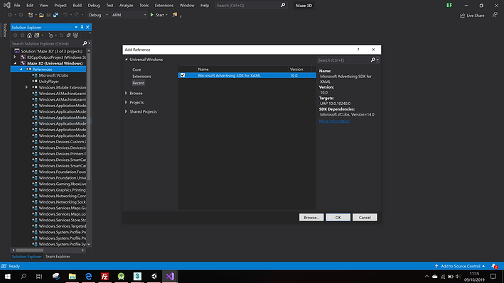Open Microsoft Edge from the taskbar
The height and width of the screenshot is (283, 504).
(x=88, y=277)
